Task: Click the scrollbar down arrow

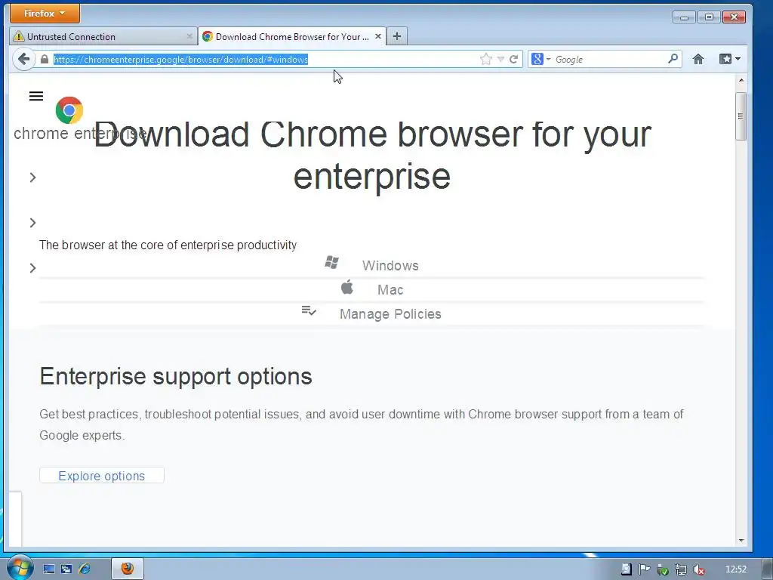Action: tap(741, 541)
